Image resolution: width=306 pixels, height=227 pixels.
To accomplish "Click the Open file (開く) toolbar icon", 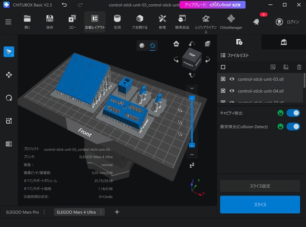I will pos(27,22).
